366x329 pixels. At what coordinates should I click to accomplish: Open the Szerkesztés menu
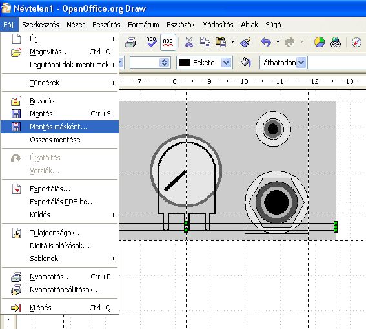click(41, 25)
